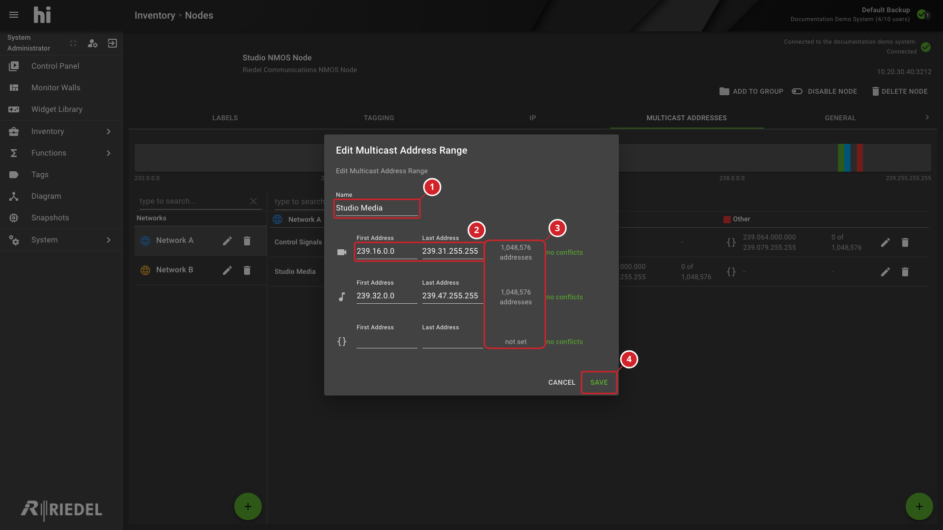
Task: Click the Name field with Studio Media
Action: pos(377,208)
